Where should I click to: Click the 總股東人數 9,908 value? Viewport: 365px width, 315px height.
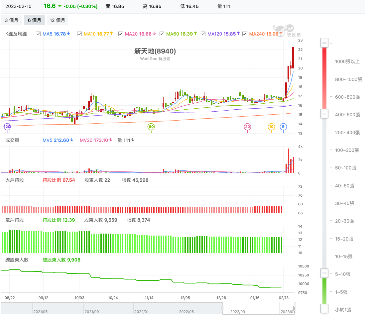61,260
